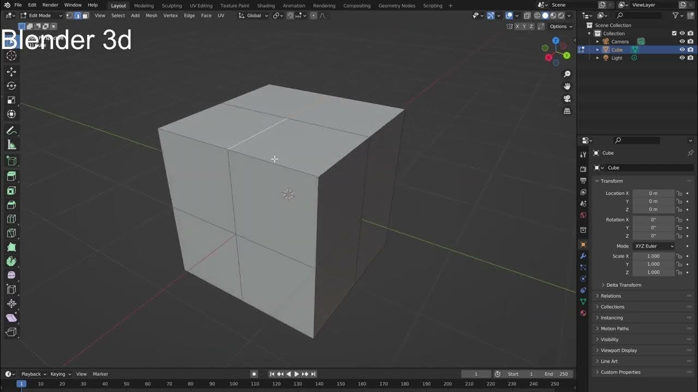Select the Poly Build tool
This screenshot has height=392, width=698.
pyautogui.click(x=11, y=247)
